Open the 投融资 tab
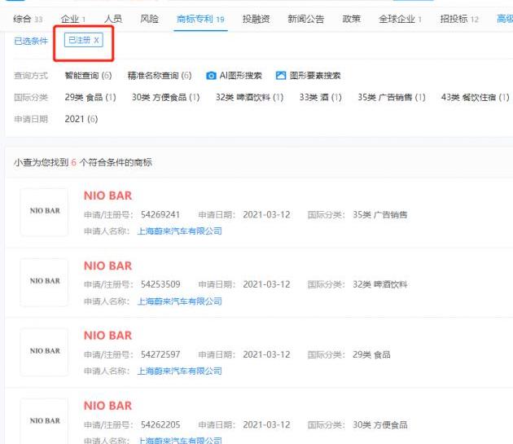Viewport: 513px width, 444px height. 257,18
